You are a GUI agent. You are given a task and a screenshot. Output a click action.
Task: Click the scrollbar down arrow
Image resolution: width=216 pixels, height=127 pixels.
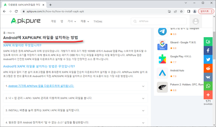214,125
